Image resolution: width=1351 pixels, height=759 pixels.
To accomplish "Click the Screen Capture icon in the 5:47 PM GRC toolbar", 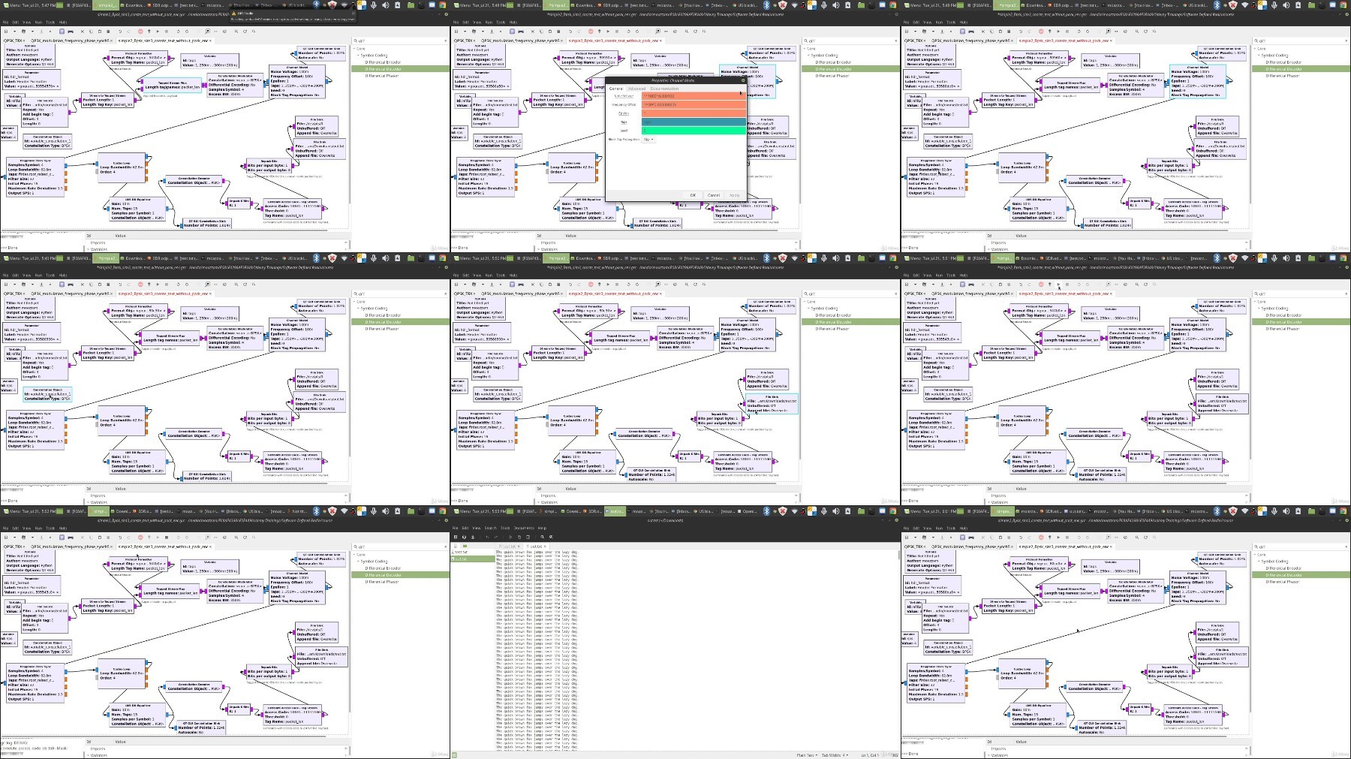I will click(x=62, y=32).
